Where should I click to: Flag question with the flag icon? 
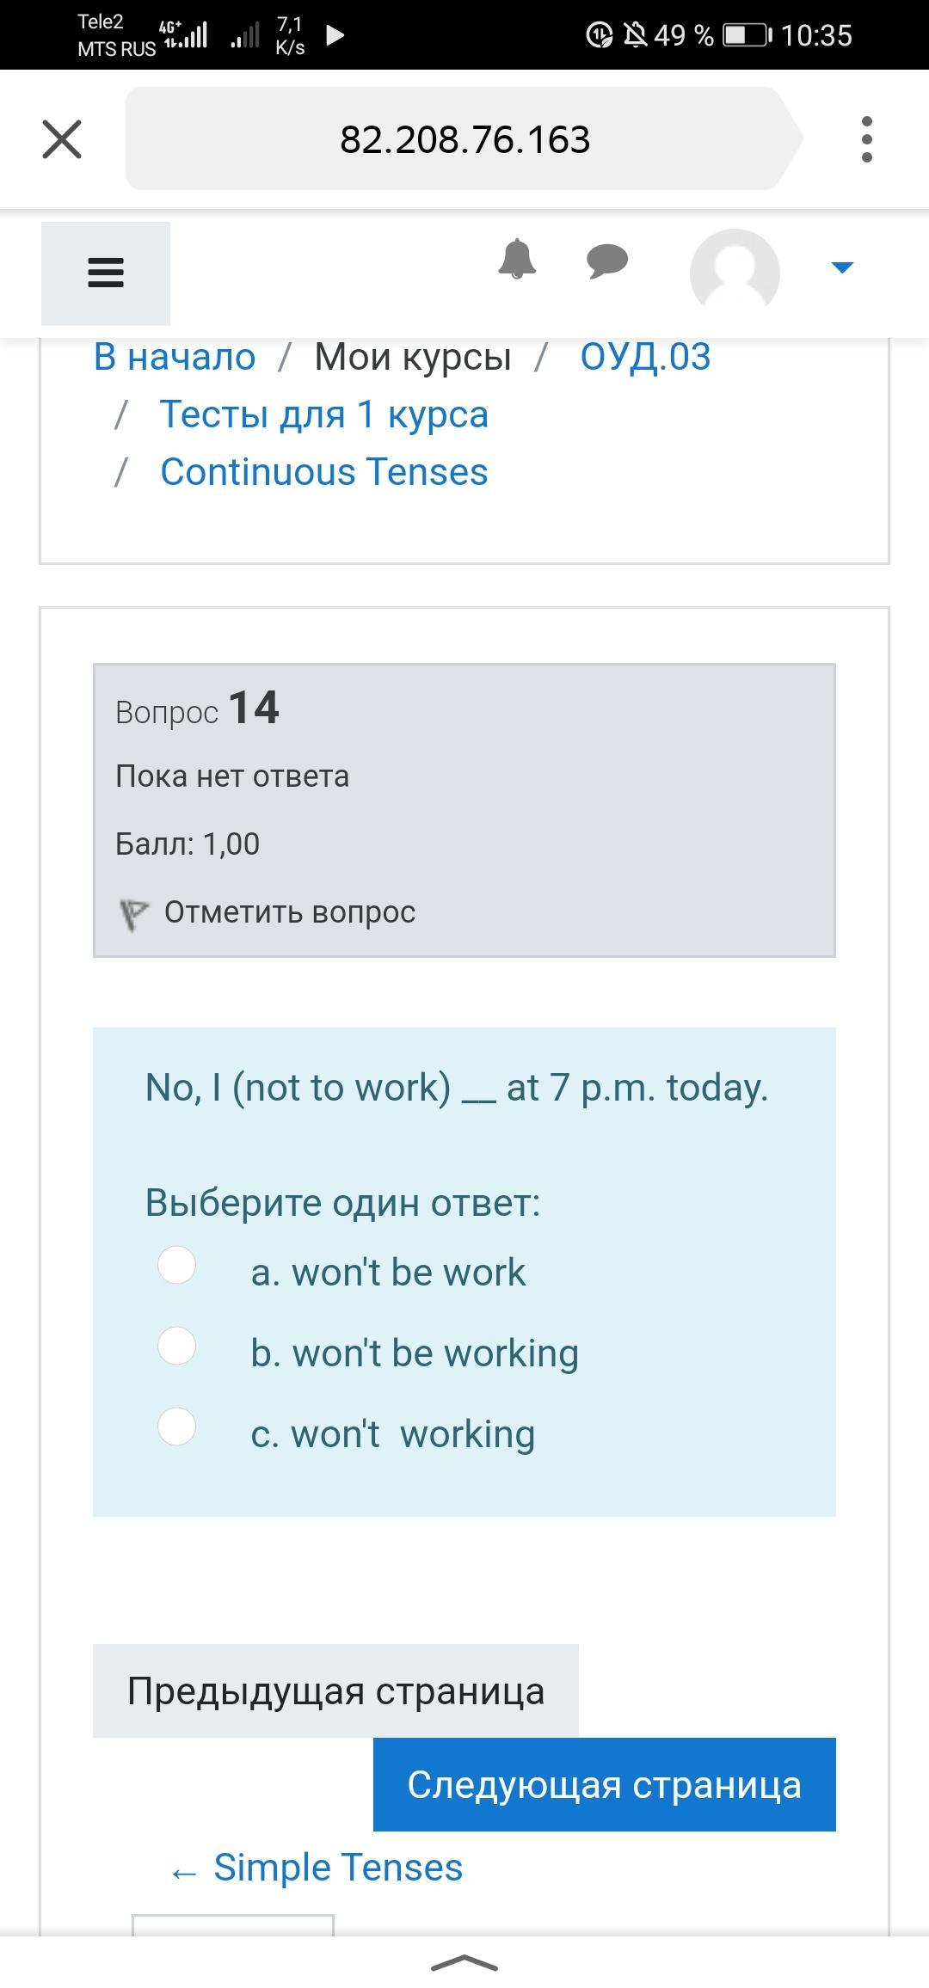click(x=133, y=913)
